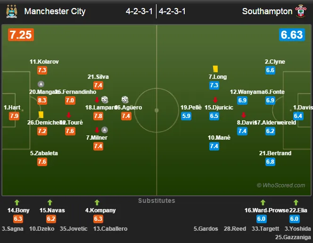This screenshot has width=313, height=243.
Task: Click the goal ball icon above Agüero
Action: coord(125,99)
